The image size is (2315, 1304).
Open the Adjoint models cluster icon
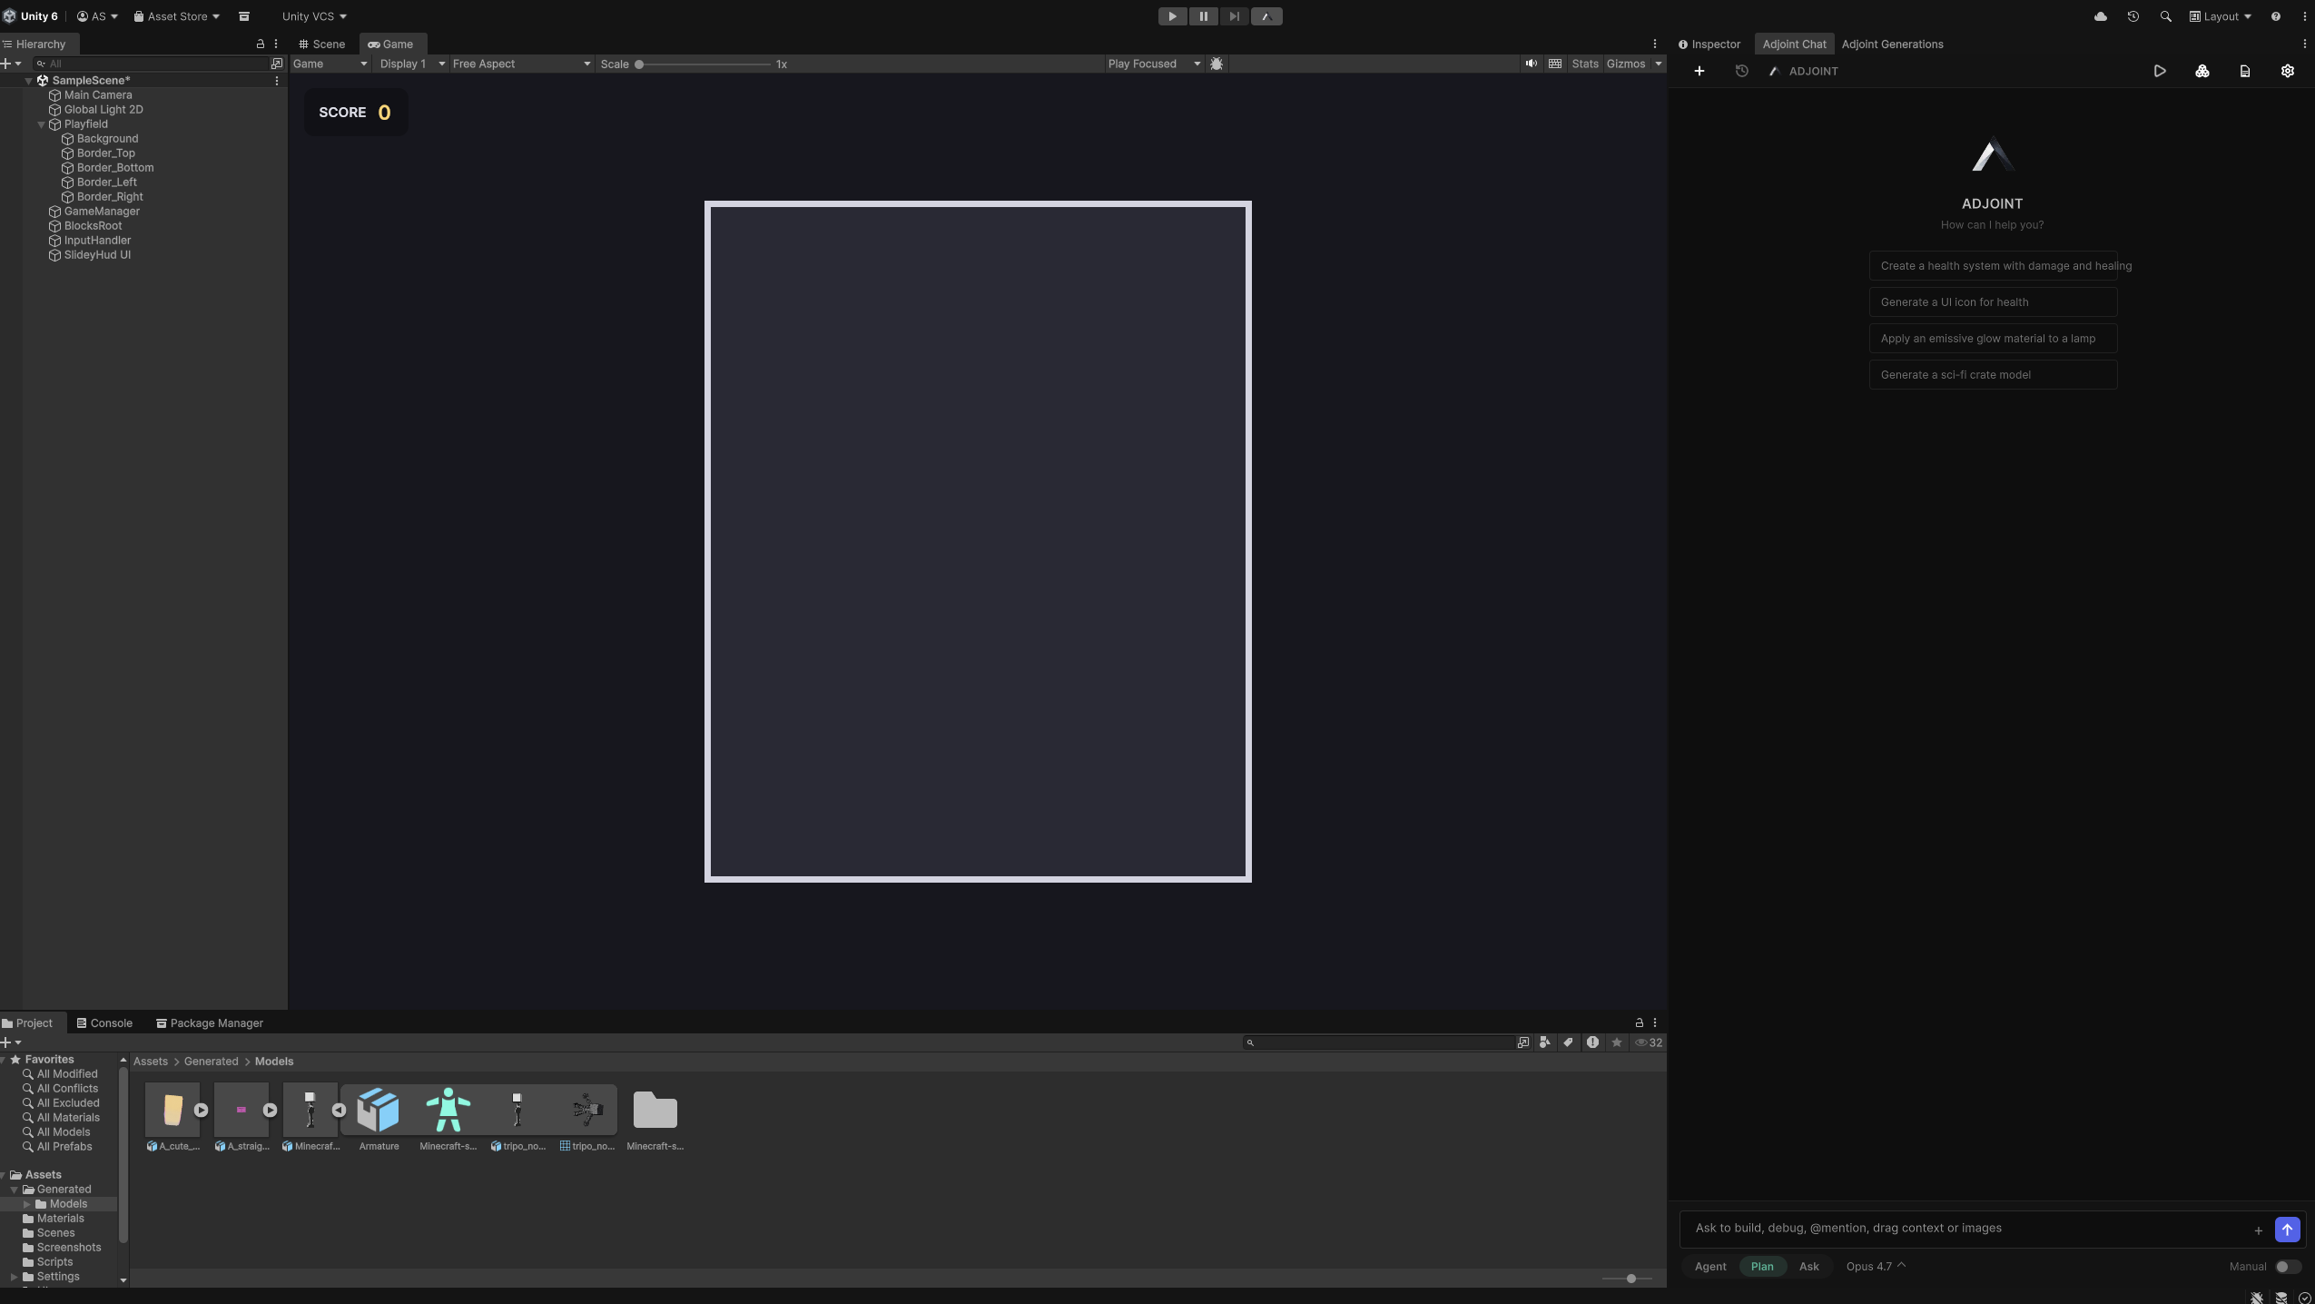click(2202, 71)
